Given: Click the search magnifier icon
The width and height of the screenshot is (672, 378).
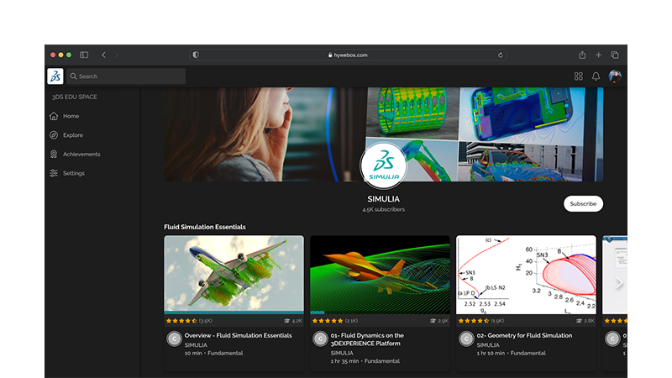Looking at the screenshot, I should pyautogui.click(x=73, y=76).
